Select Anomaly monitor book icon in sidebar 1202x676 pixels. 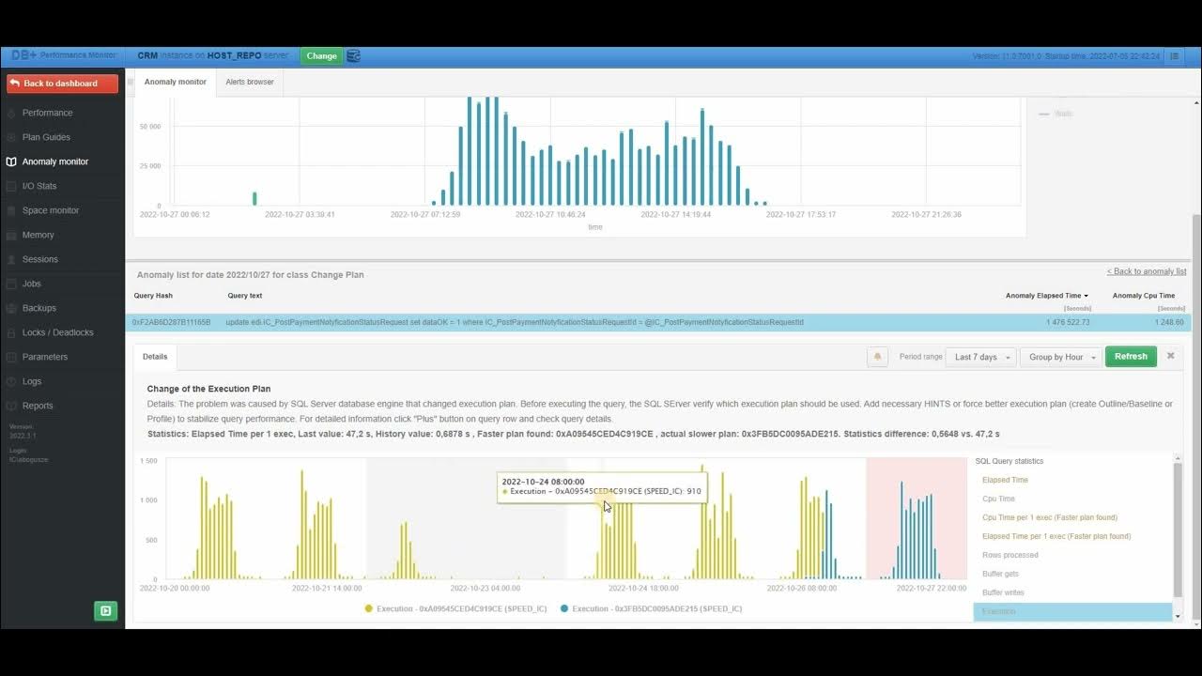(x=11, y=161)
